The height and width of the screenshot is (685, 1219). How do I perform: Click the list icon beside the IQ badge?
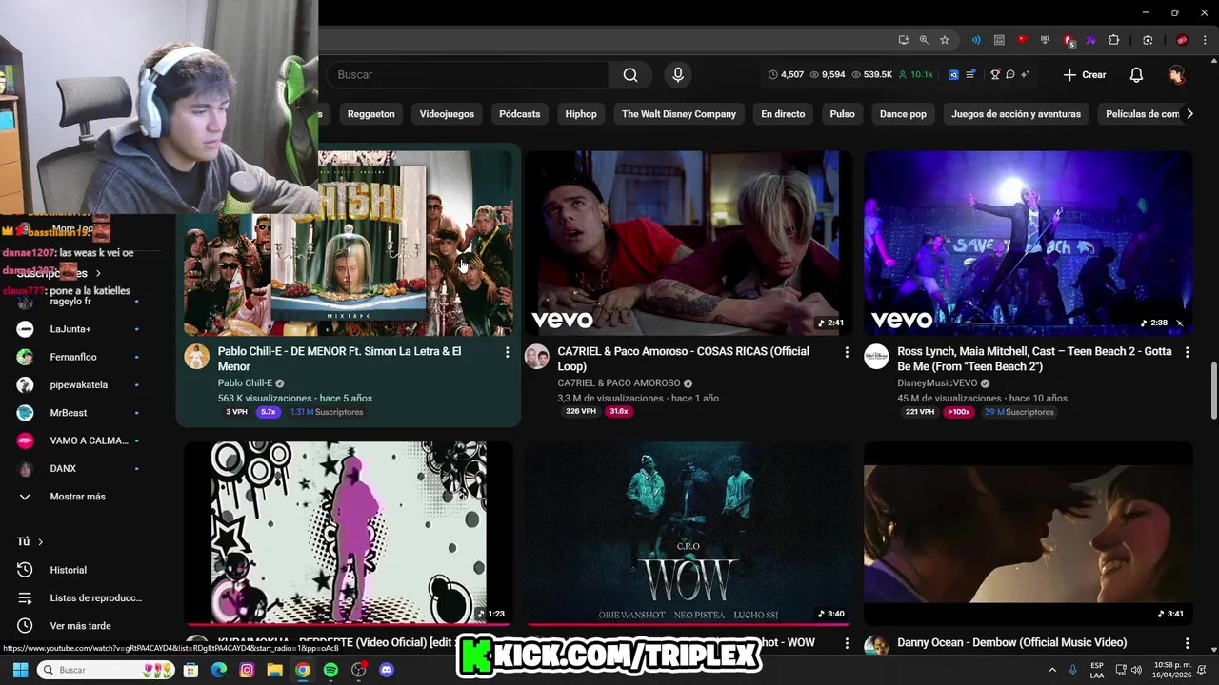pos(970,74)
